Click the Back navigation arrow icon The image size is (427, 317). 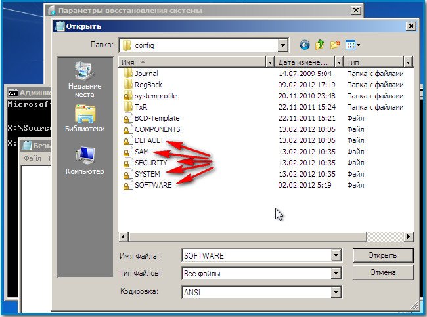(x=305, y=45)
